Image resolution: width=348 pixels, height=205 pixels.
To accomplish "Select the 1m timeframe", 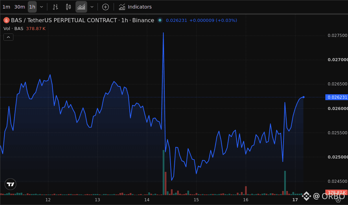I will (6, 7).
